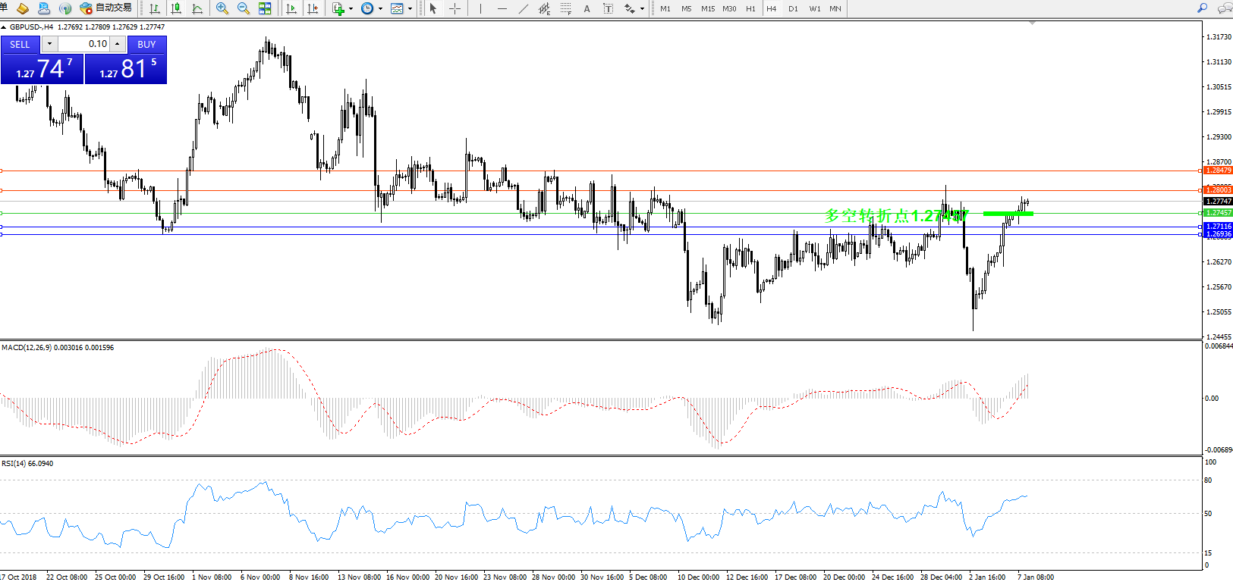
Task: Draw a trendline with the diagonal line tool
Action: [524, 8]
